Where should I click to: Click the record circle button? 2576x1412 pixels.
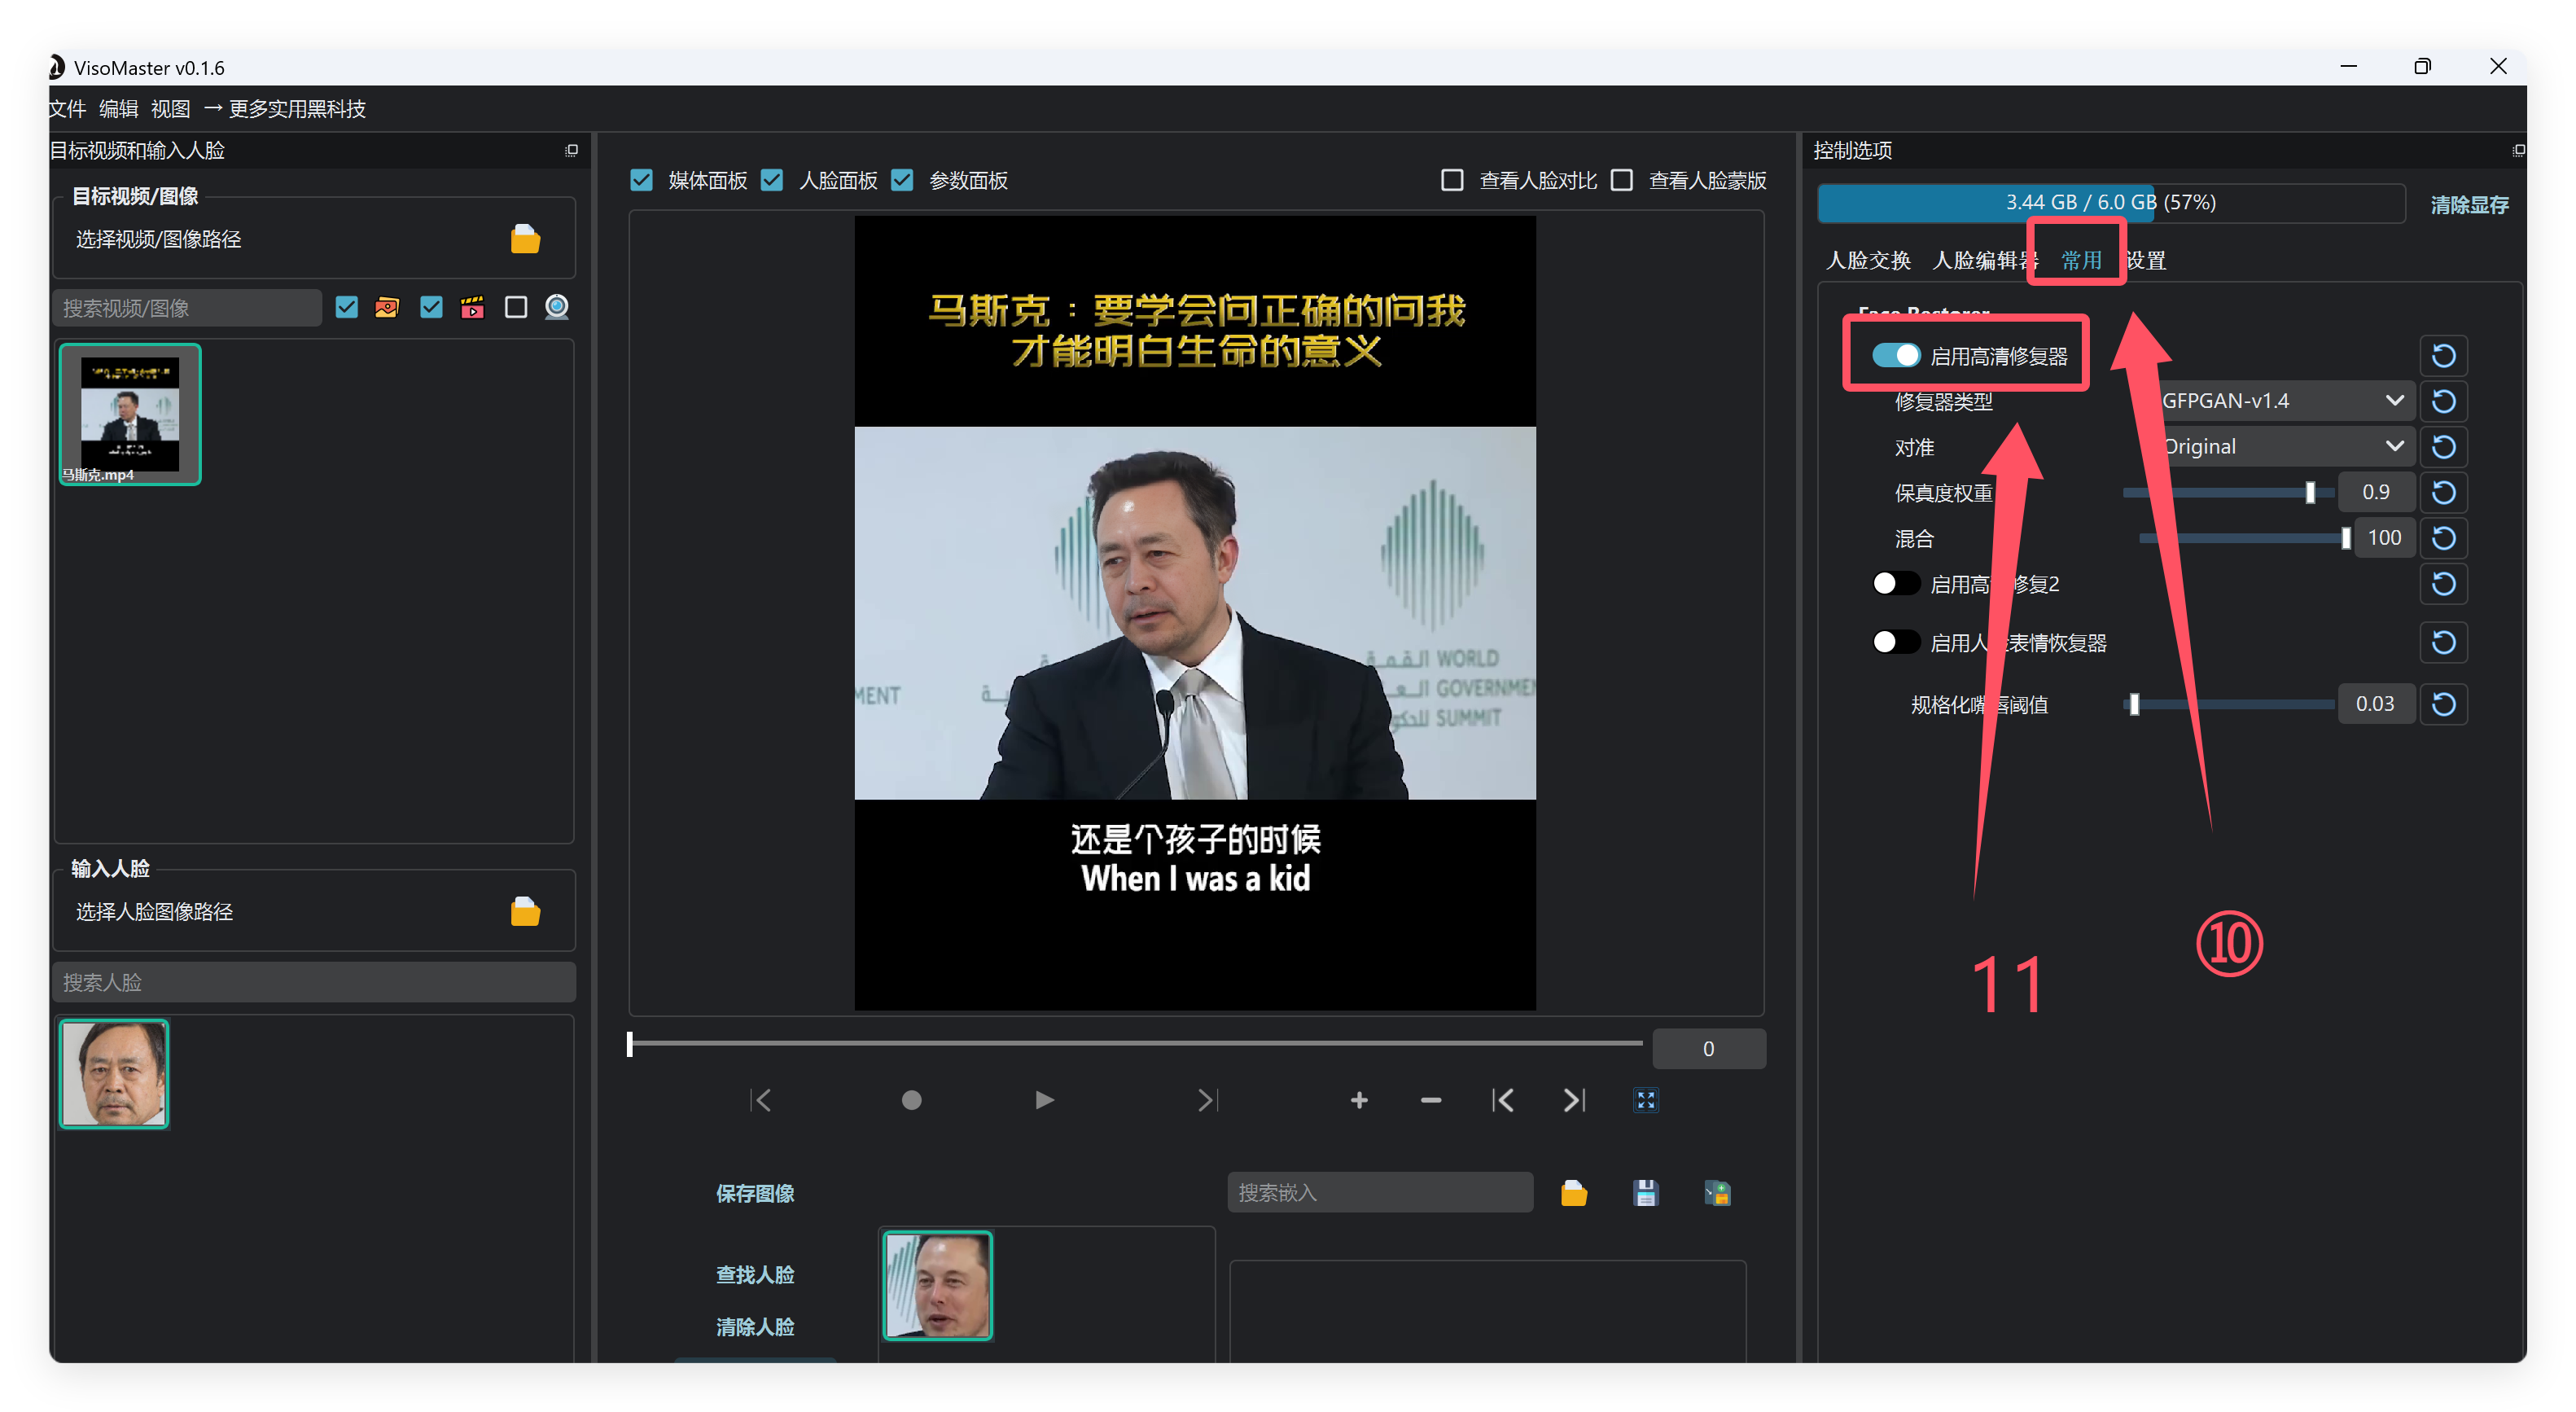point(911,1100)
